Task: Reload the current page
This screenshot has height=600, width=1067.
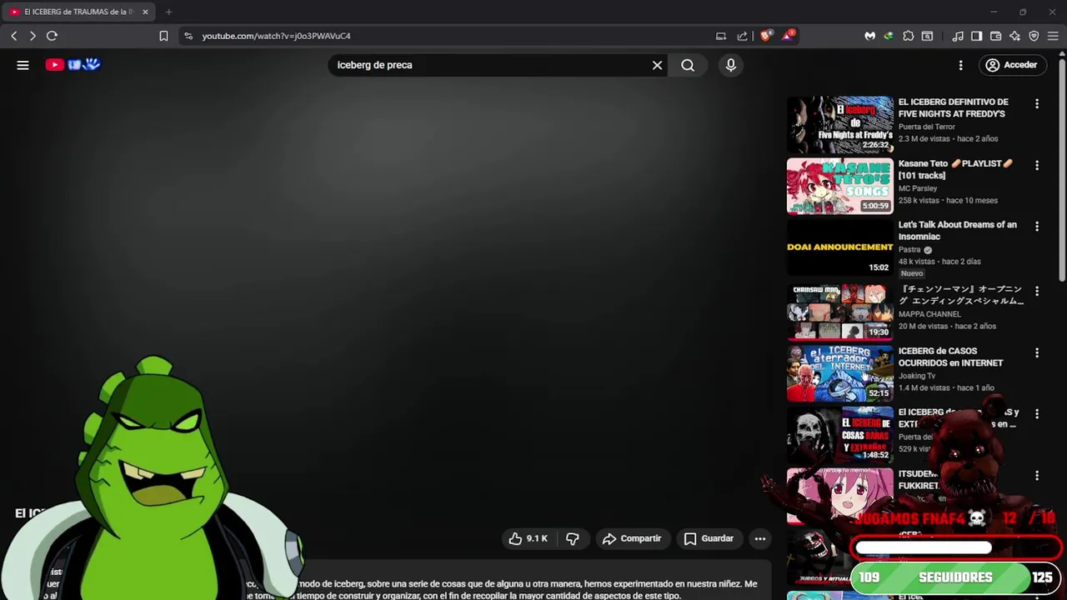Action: coord(52,36)
